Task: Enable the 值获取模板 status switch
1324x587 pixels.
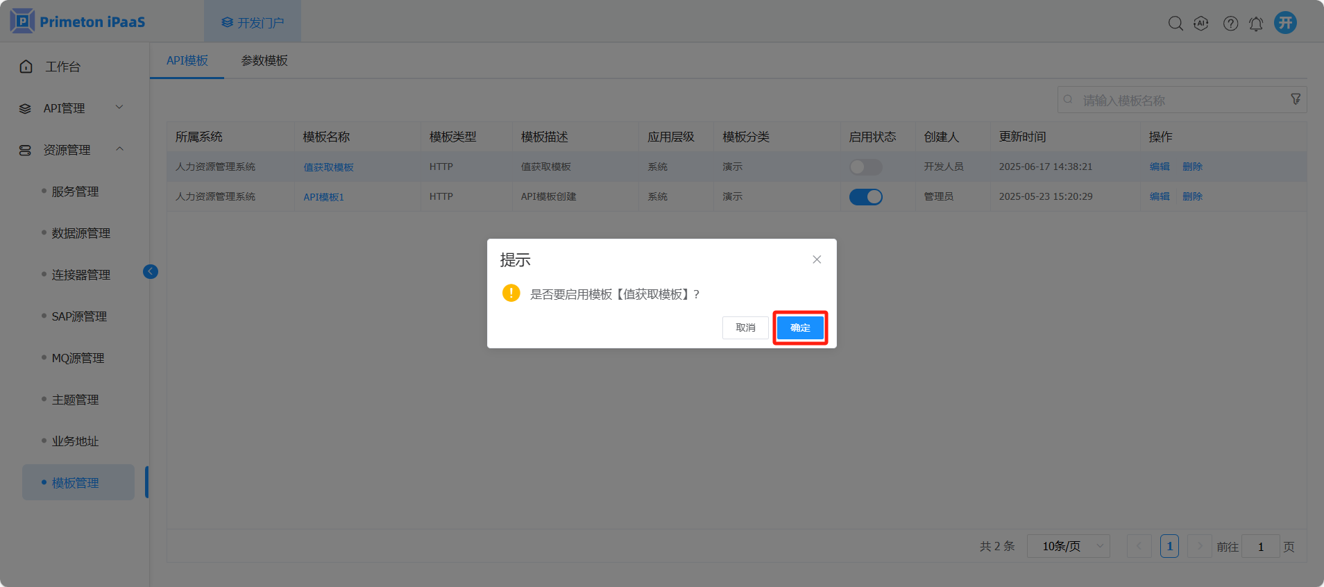Action: point(865,167)
